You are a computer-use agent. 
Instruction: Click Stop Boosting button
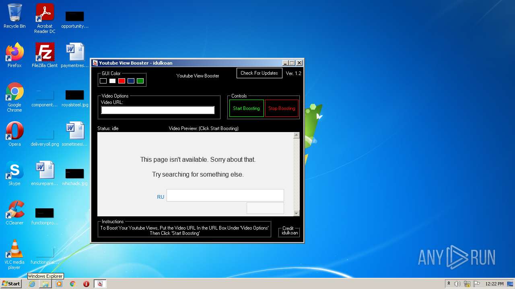coord(282,108)
